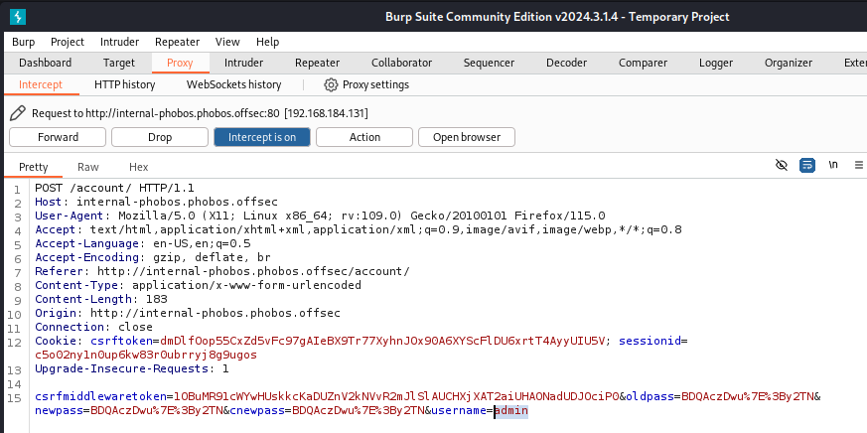Toggle the \n non-printable characters button
Image resolution: width=867 pixels, height=433 pixels.
coord(833,165)
